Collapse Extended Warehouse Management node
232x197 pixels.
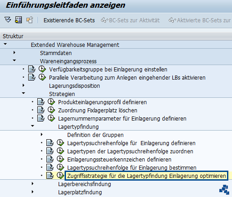click(5, 44)
